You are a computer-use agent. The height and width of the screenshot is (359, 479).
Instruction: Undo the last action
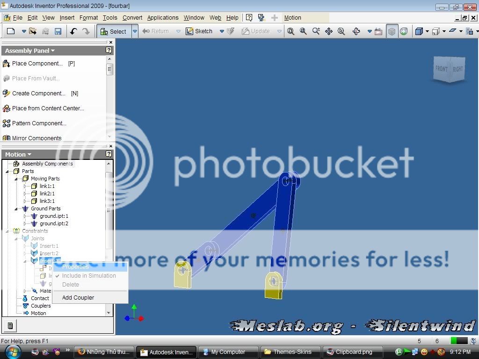pos(73,31)
